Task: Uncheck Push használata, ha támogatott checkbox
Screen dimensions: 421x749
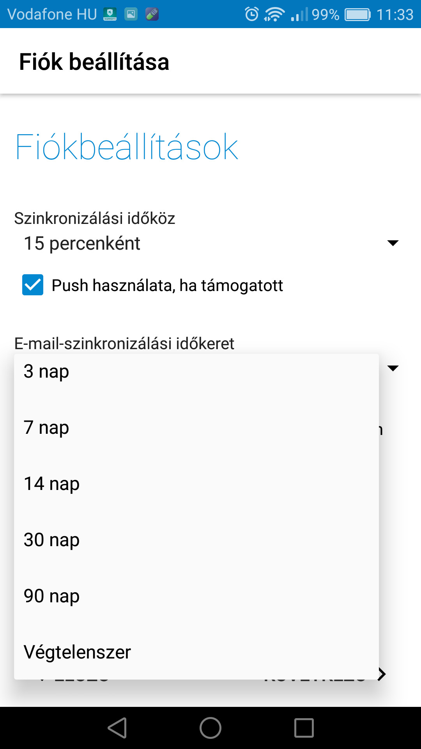Action: (33, 285)
